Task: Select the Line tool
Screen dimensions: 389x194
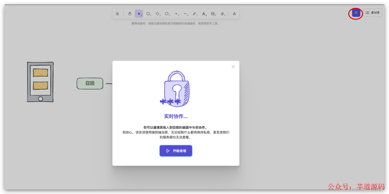Action: point(185,14)
